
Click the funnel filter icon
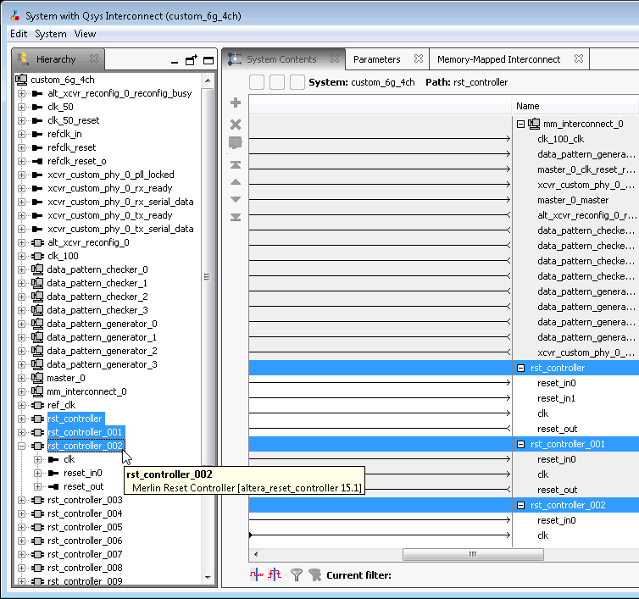tap(297, 574)
